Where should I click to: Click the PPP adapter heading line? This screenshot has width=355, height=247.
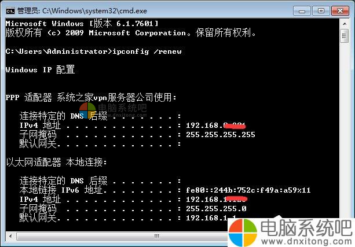(91, 98)
